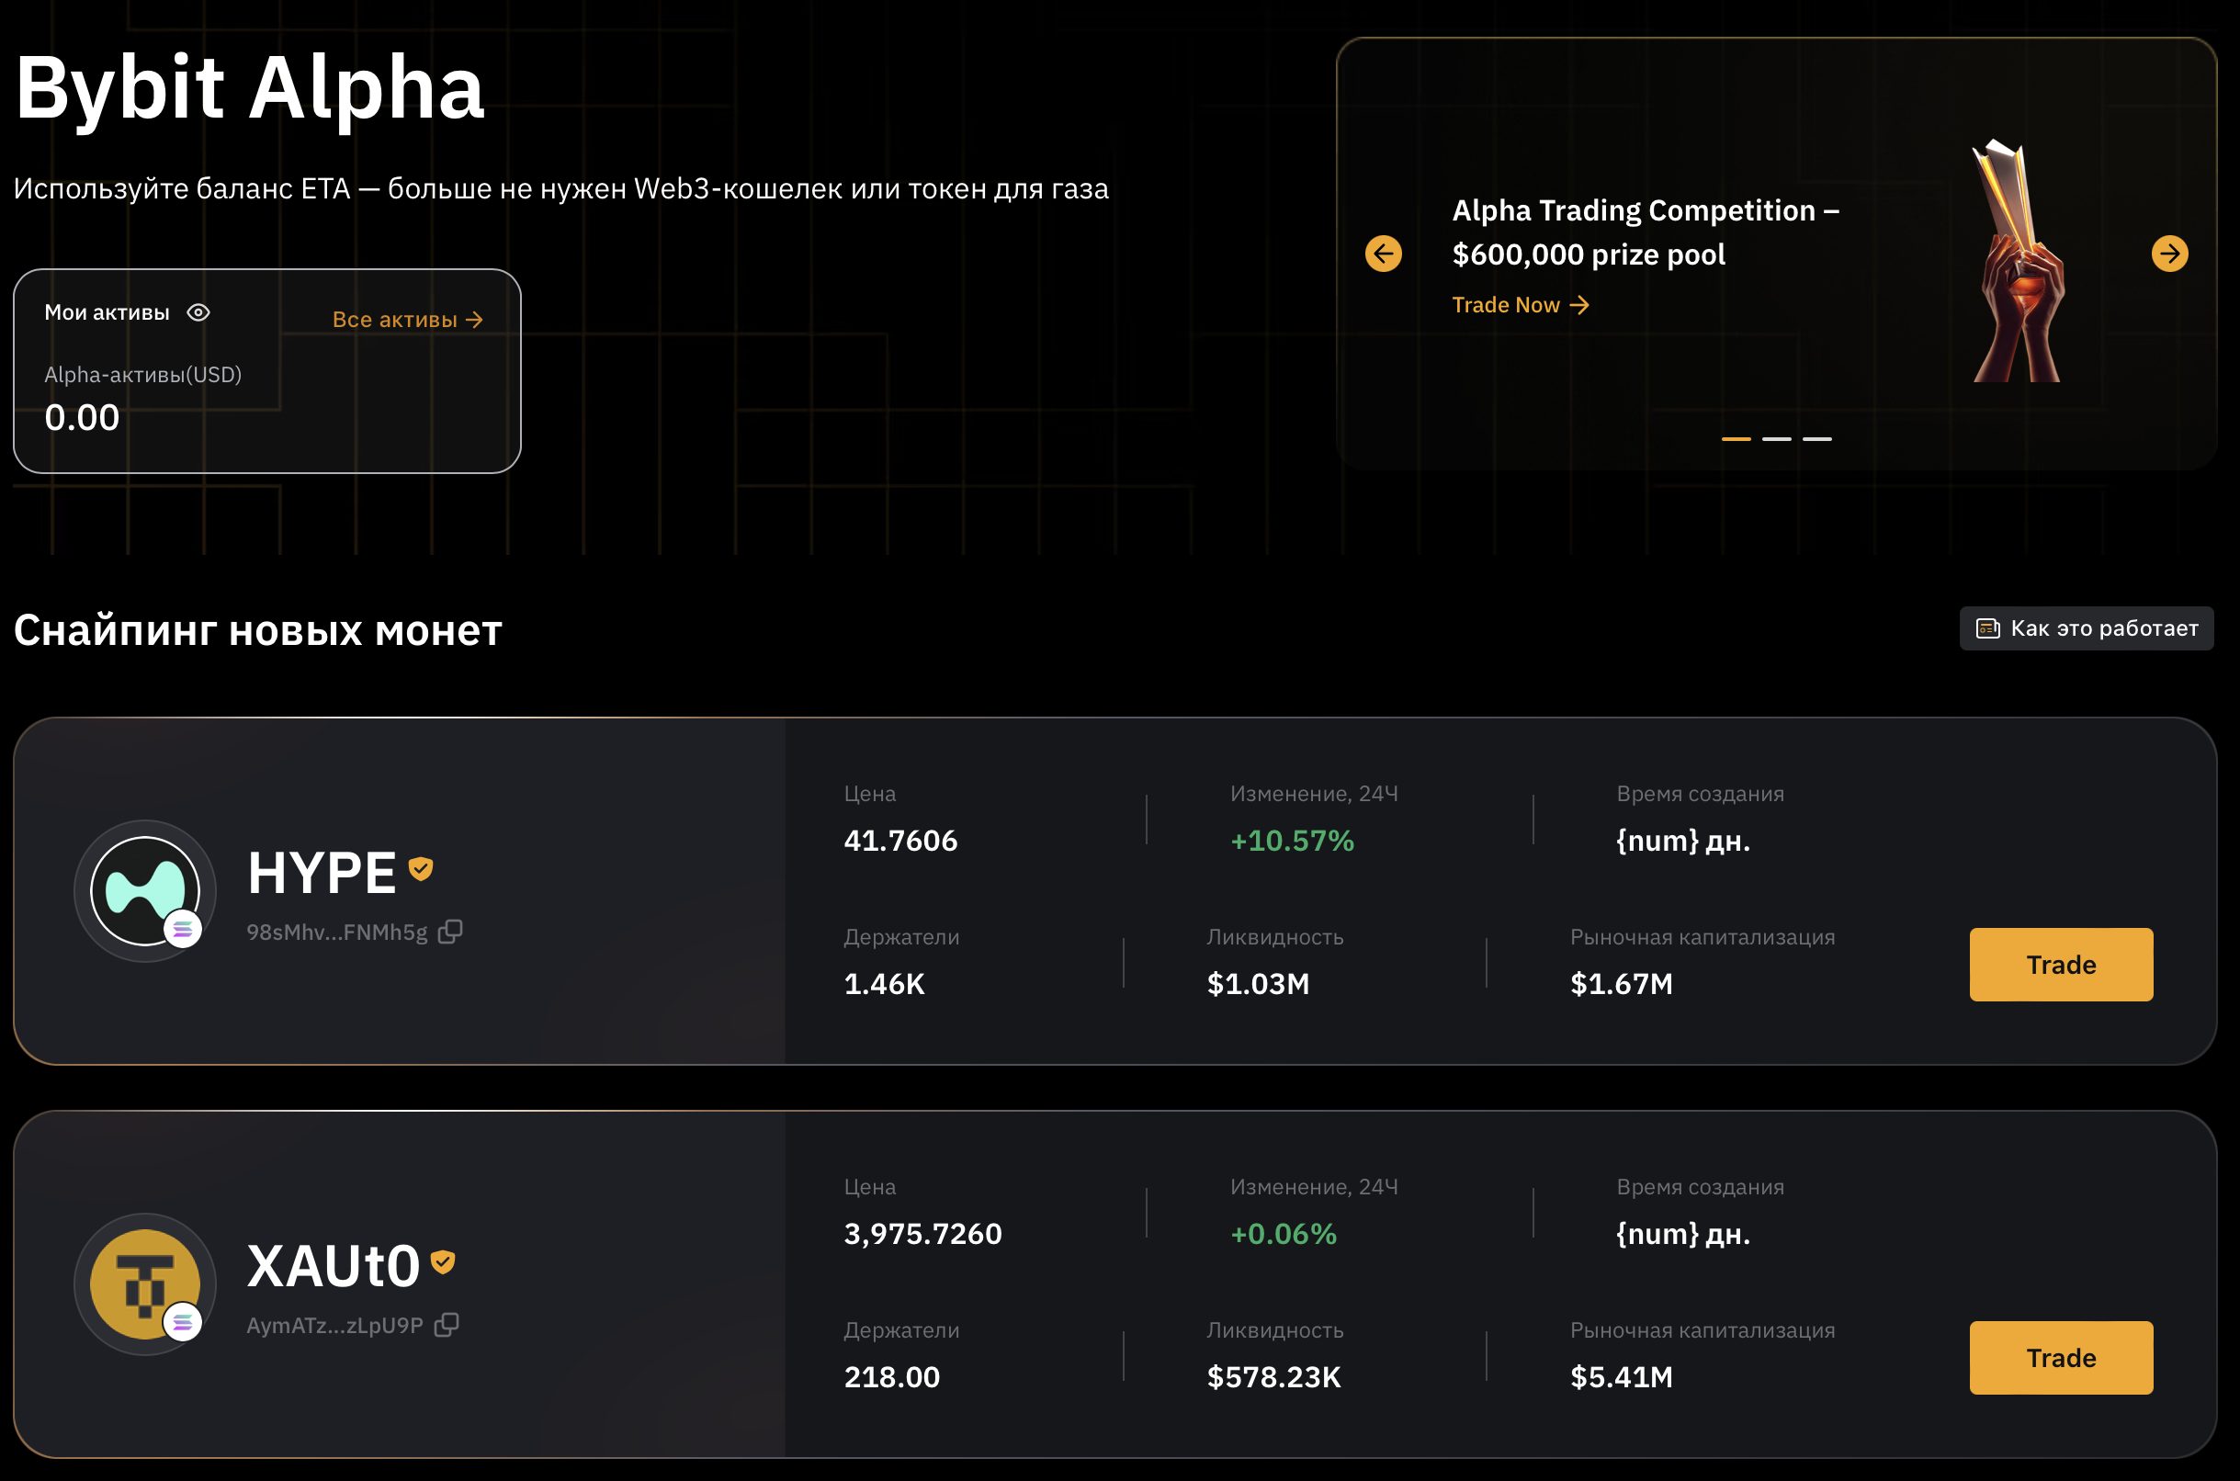Click the Alpha Trading Competition headline

tap(1644, 232)
